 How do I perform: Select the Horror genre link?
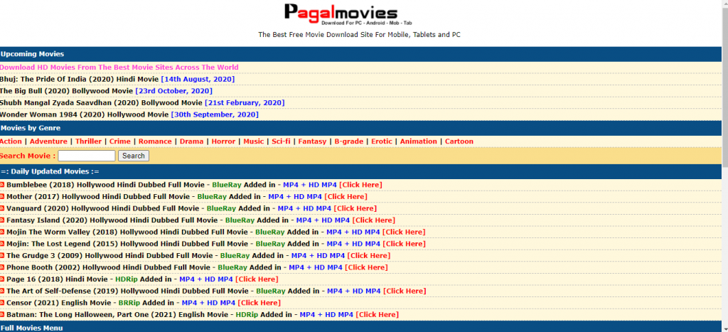click(224, 141)
